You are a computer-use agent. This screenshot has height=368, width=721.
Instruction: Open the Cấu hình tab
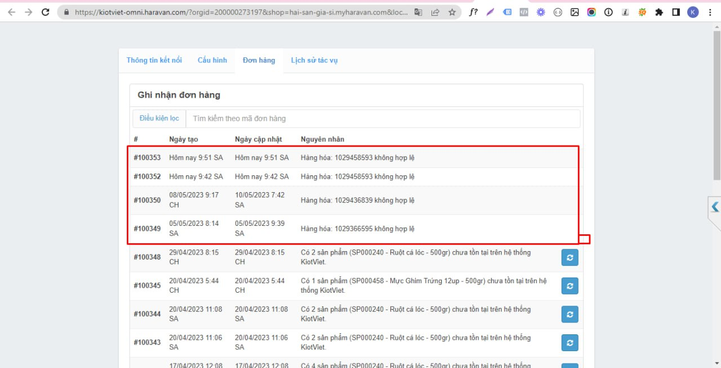click(x=212, y=60)
